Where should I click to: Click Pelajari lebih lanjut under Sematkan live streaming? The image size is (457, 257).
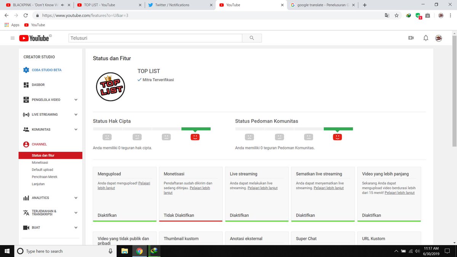329,188
